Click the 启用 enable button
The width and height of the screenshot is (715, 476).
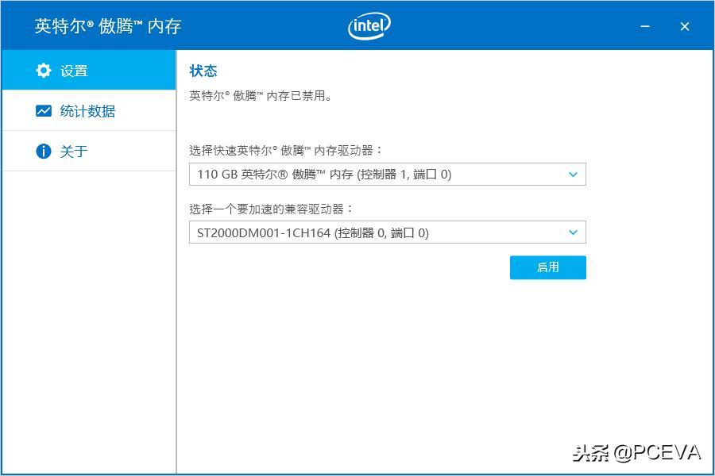[x=547, y=267]
